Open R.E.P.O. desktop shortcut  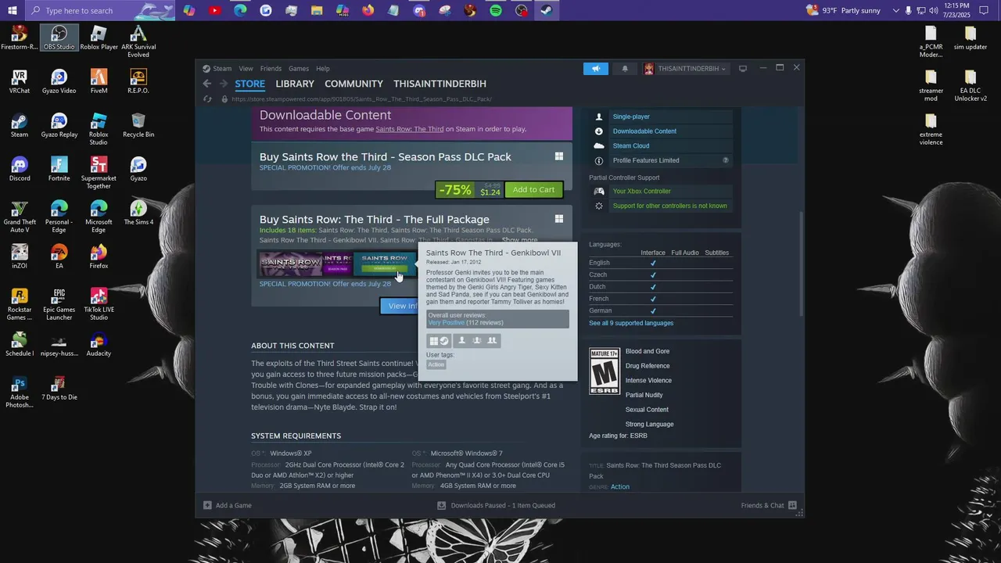click(x=138, y=81)
